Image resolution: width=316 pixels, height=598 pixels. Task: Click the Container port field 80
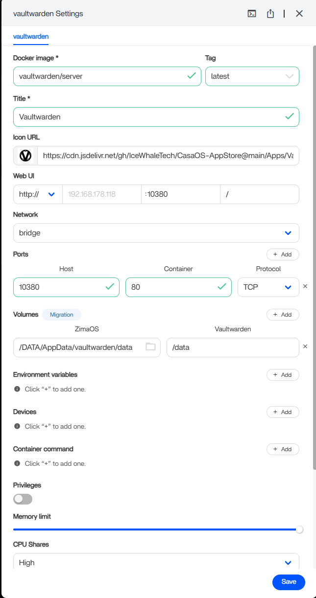178,287
